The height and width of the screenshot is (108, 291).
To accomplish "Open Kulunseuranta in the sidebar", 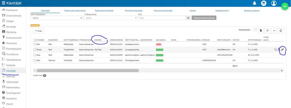I will click(12, 38).
